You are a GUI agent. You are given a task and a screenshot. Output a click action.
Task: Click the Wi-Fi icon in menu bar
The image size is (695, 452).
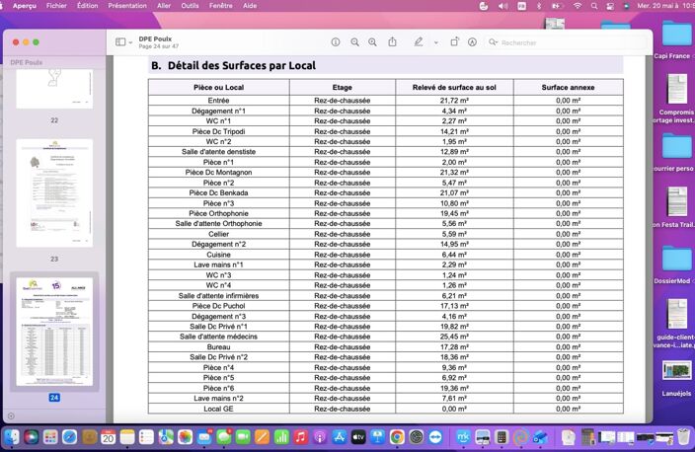coord(578,6)
